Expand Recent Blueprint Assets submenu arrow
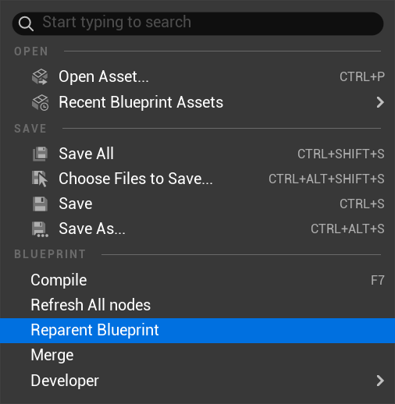 click(x=380, y=102)
